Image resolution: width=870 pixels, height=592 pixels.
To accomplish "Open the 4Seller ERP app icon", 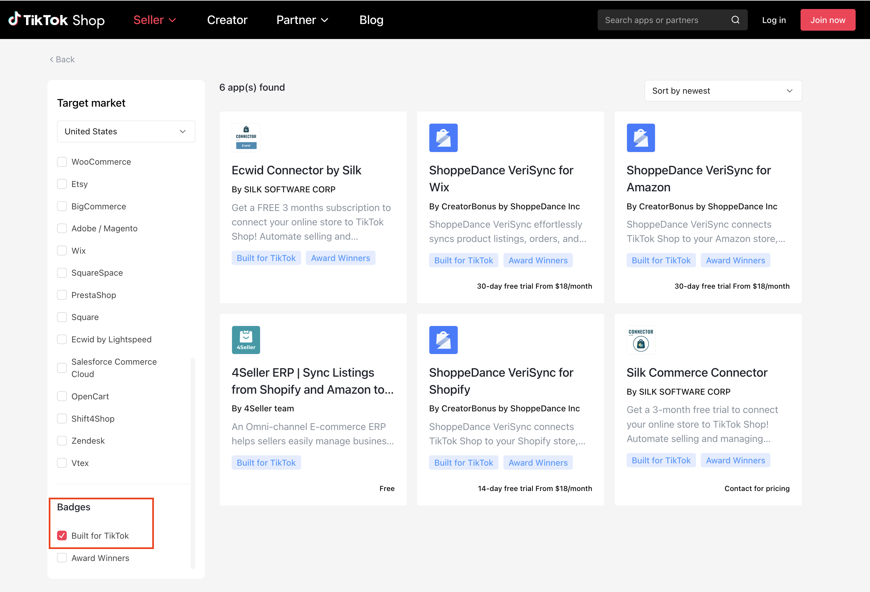I will (246, 340).
